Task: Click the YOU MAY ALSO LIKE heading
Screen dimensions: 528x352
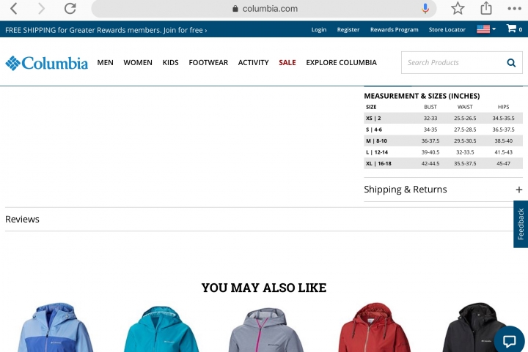Action: (x=264, y=288)
